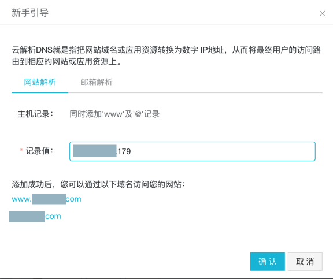
Task: Switch to the 网站解析 tab
Action: [40, 83]
